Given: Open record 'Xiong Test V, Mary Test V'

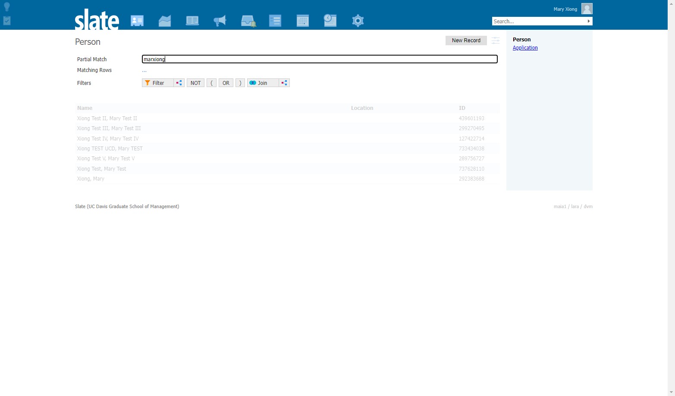Looking at the screenshot, I should [288, 159].
